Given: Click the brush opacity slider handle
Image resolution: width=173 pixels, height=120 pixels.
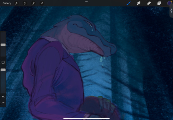Looking at the screenshot, I should click(x=3, y=70).
